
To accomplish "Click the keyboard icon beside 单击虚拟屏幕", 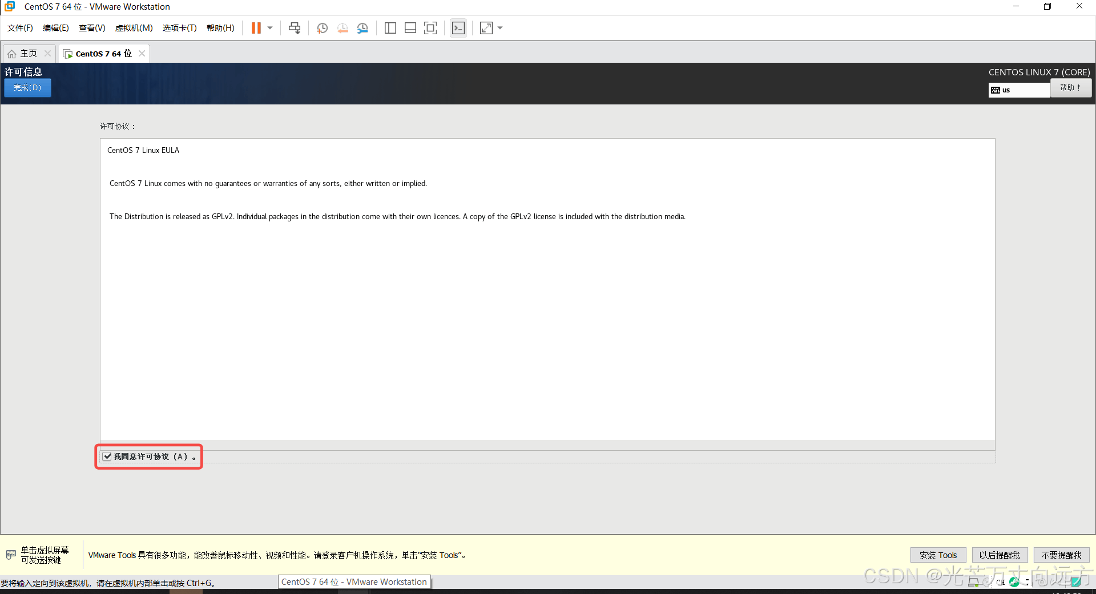I will point(11,555).
